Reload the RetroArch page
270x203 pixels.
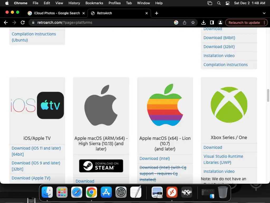(x=23, y=23)
